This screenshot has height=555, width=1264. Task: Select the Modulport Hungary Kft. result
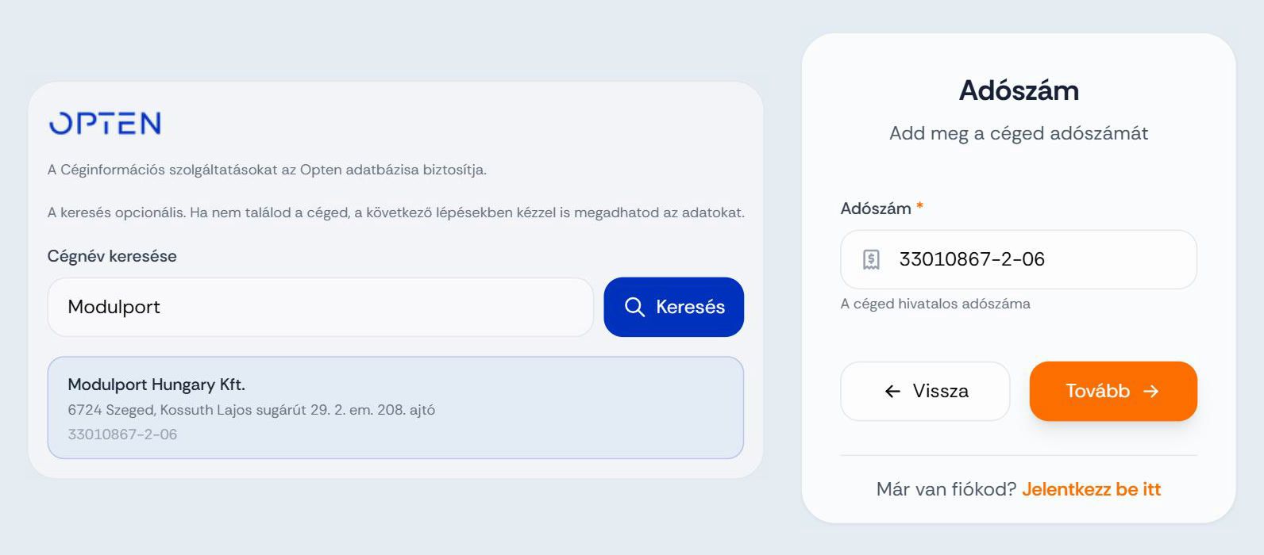coord(395,408)
